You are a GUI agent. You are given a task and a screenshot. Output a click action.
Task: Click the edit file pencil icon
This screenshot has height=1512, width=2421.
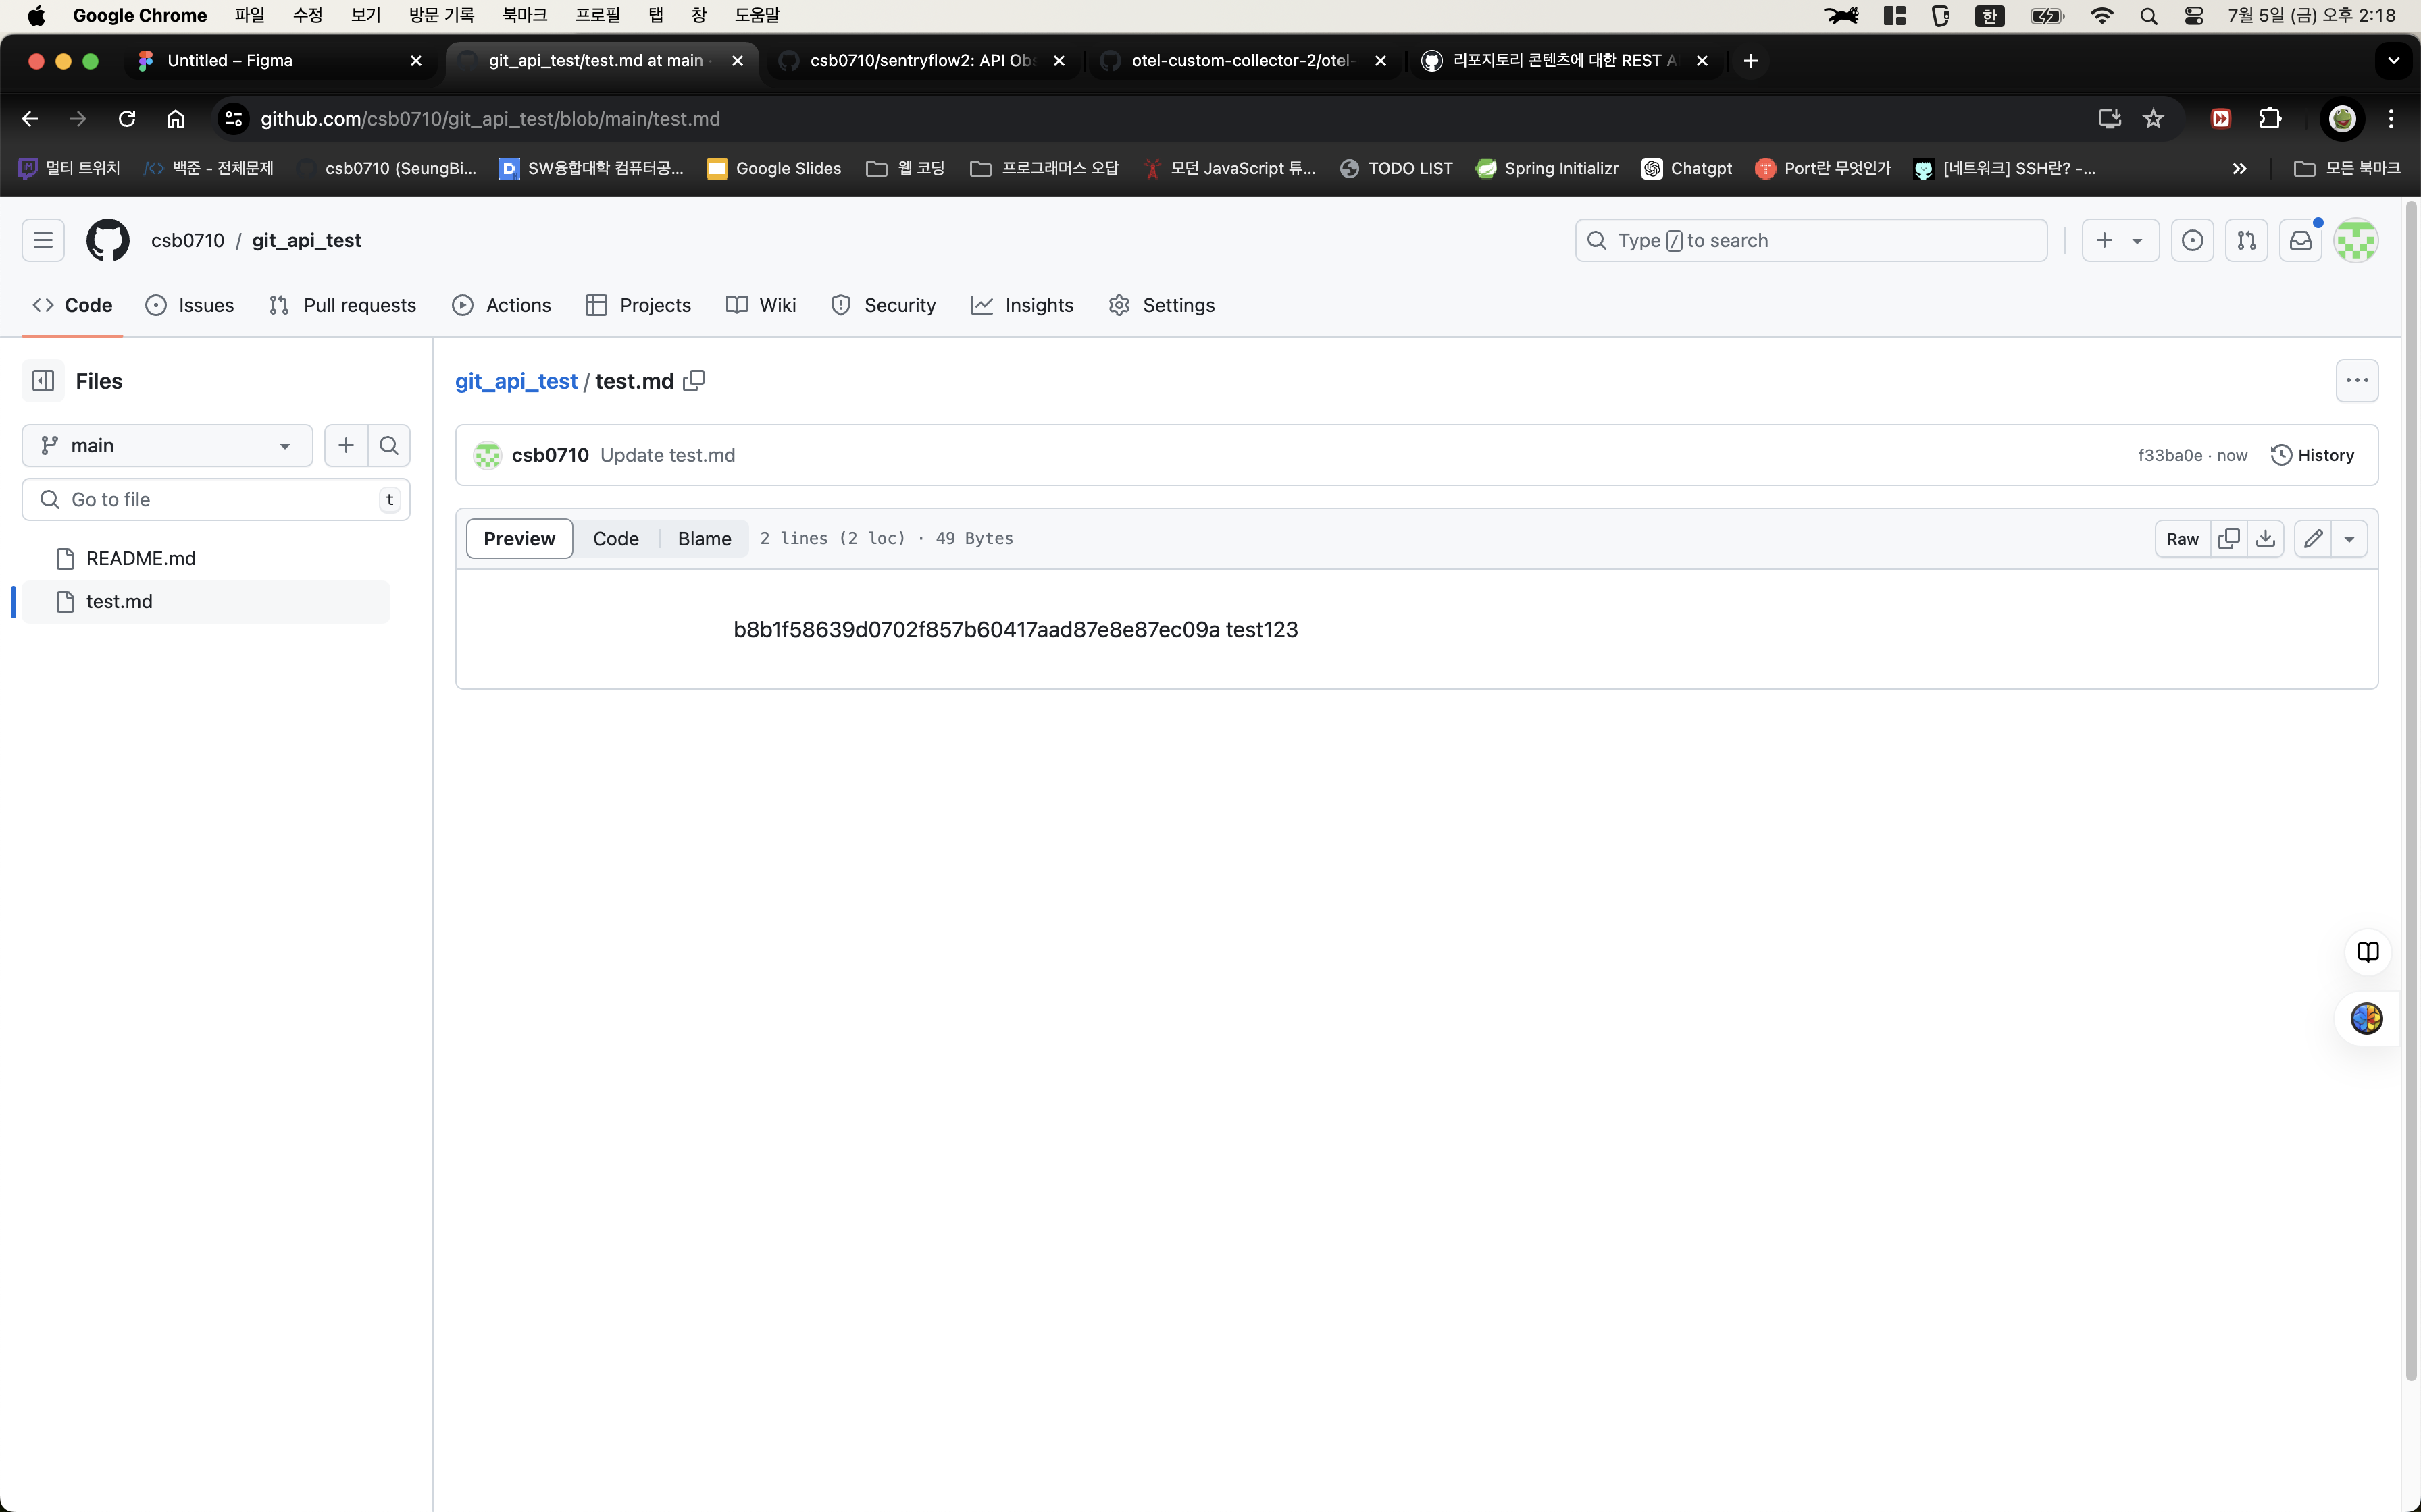coord(2312,539)
